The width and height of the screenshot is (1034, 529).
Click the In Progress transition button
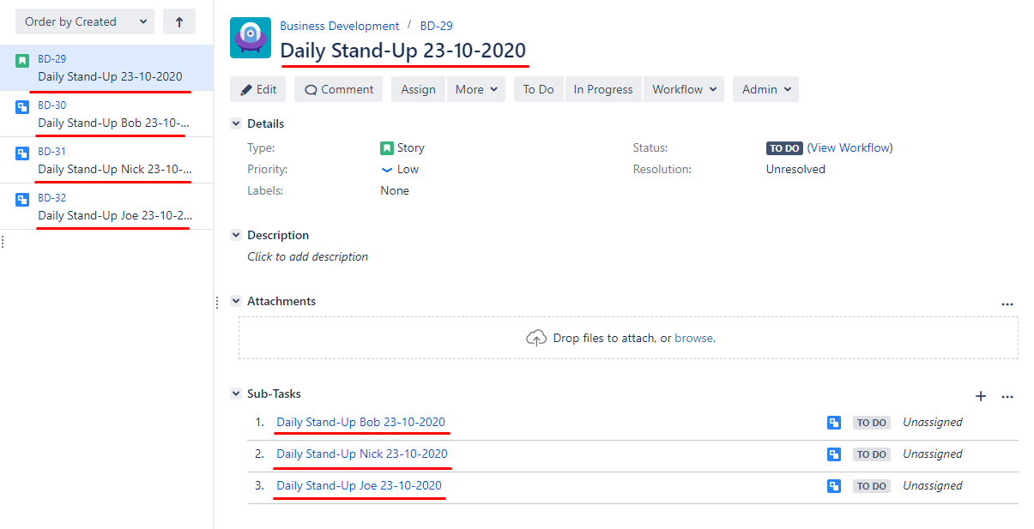[602, 89]
